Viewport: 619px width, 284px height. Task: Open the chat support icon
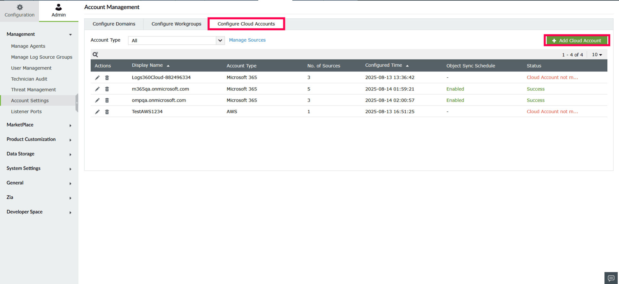pyautogui.click(x=611, y=278)
